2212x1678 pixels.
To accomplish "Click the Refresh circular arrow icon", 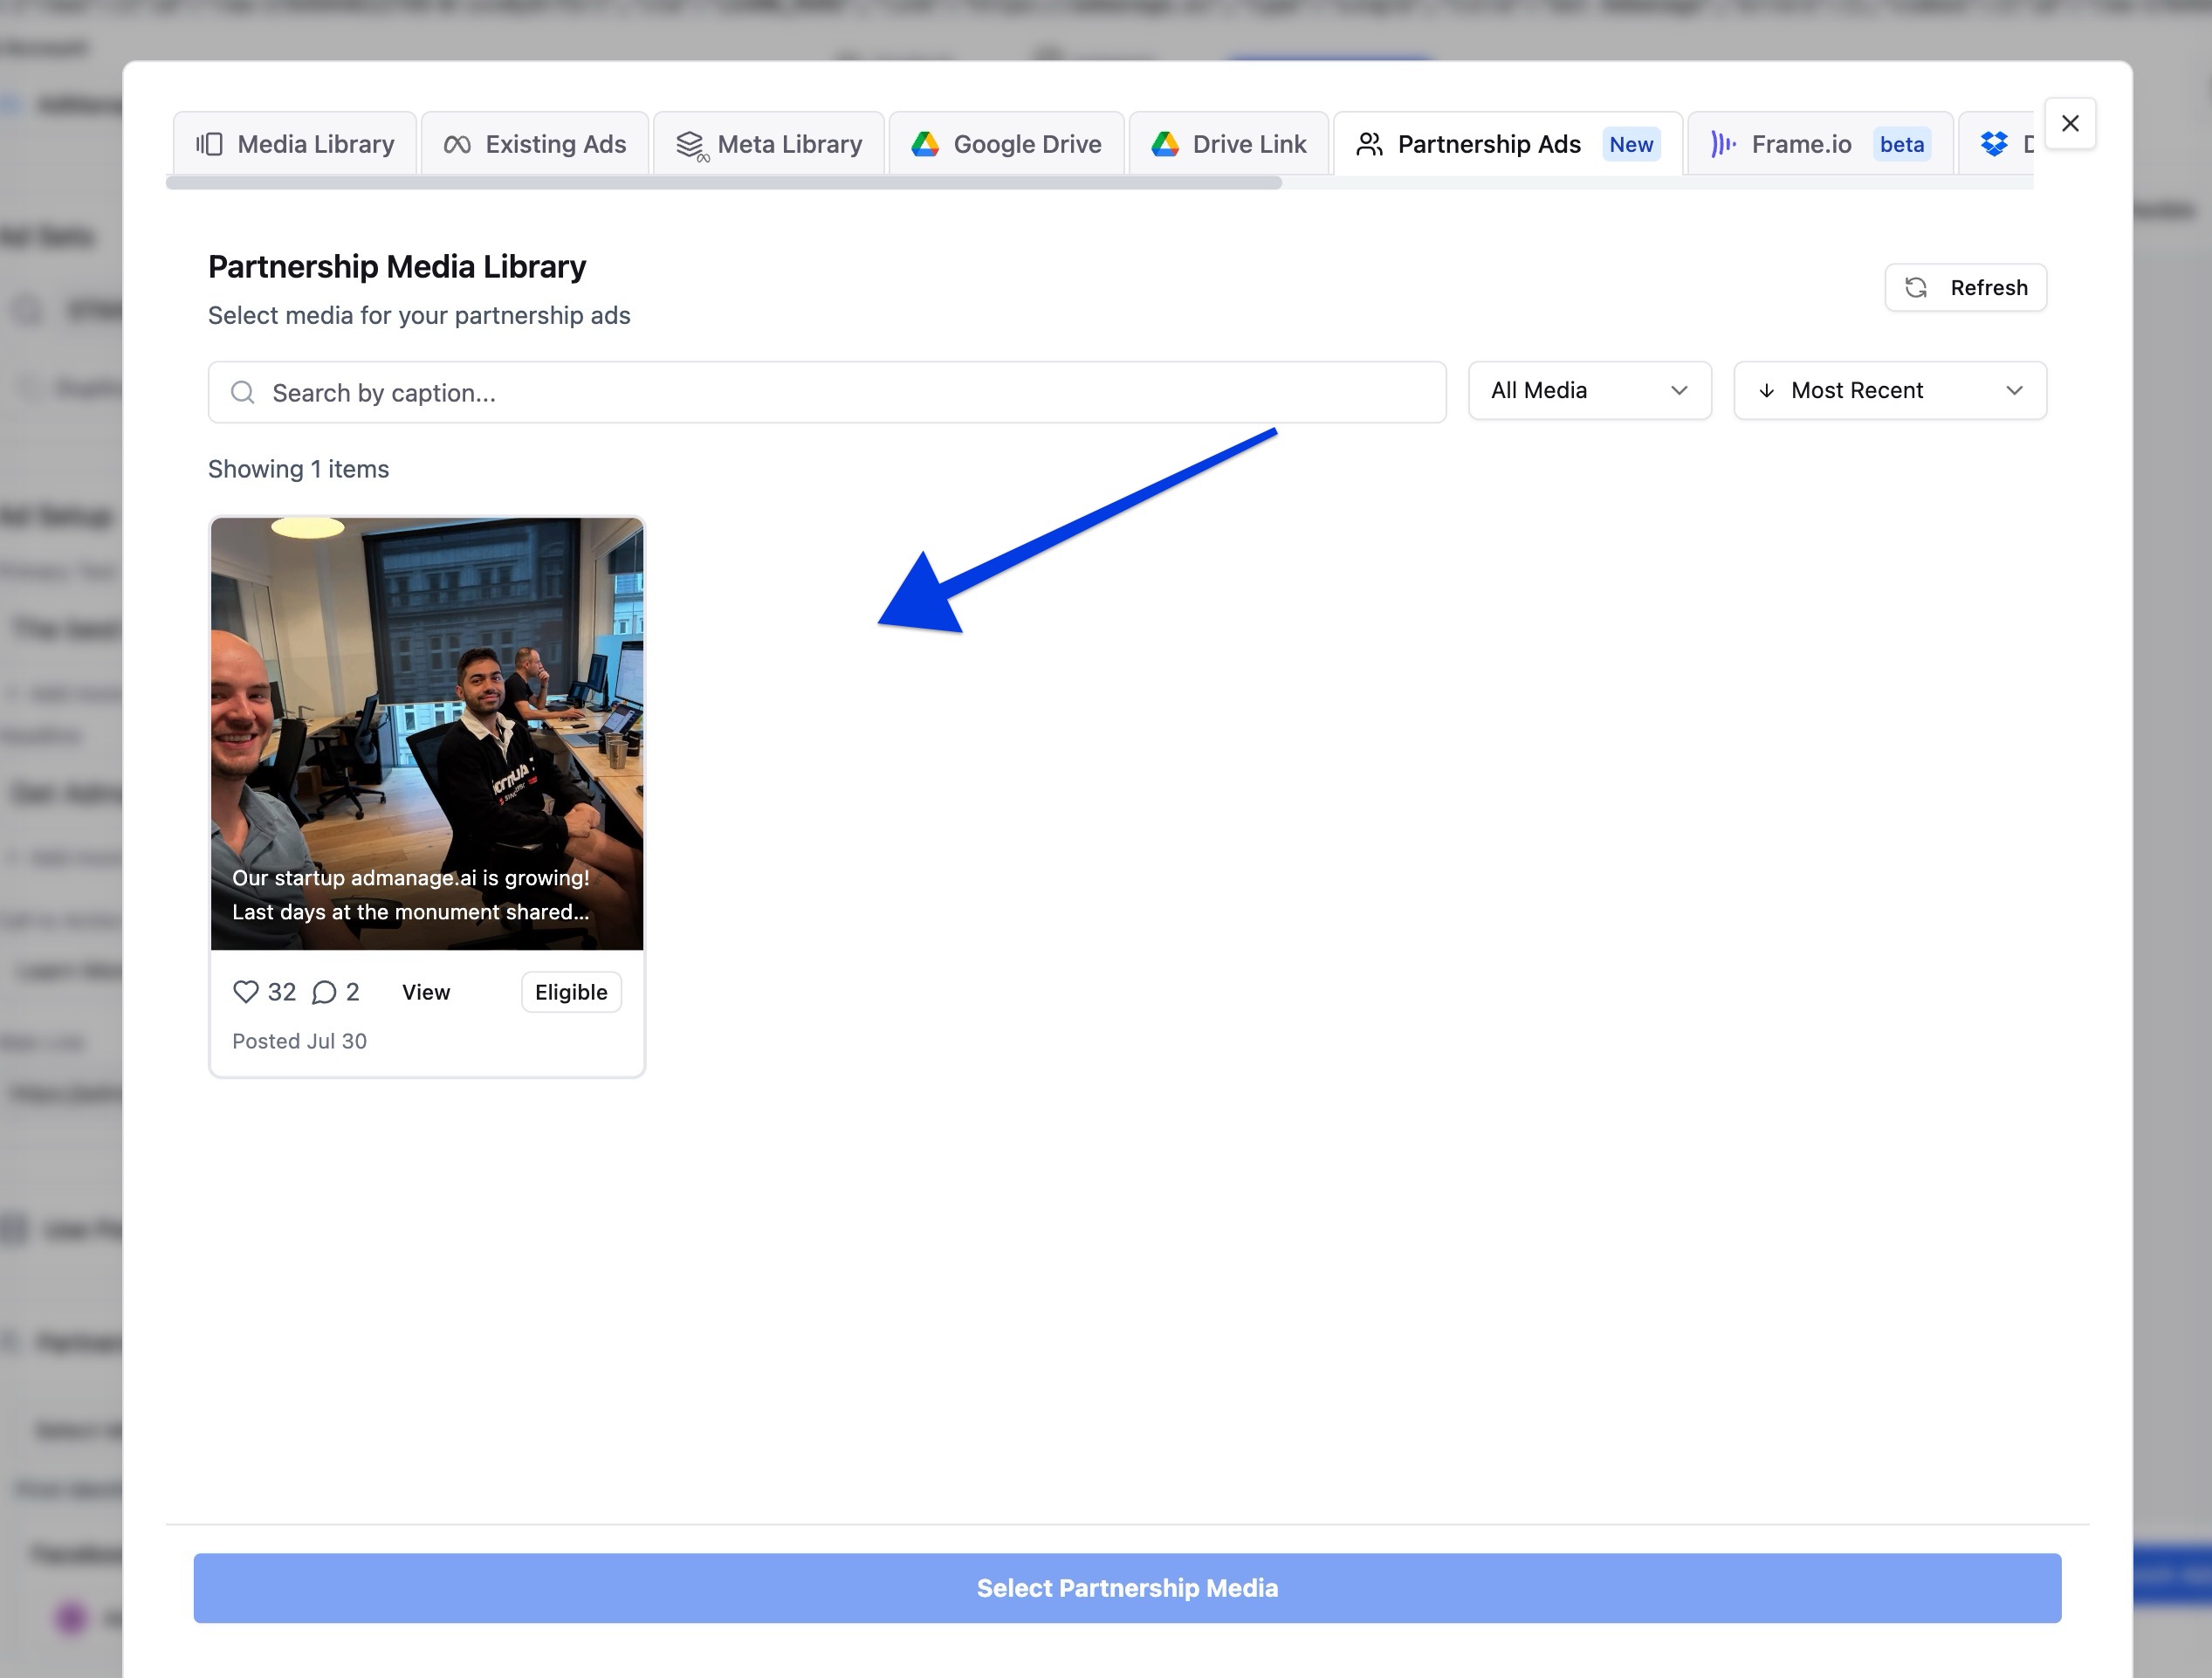I will (x=1917, y=287).
